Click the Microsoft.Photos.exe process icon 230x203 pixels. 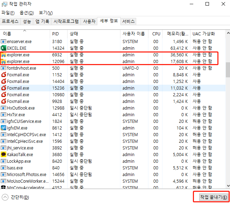pyautogui.click(x=4, y=174)
